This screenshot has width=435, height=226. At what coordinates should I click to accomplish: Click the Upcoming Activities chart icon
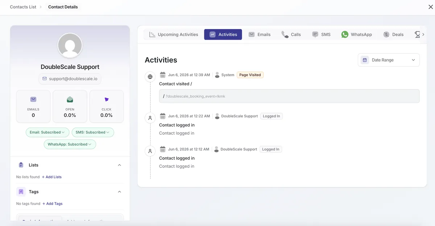152,34
